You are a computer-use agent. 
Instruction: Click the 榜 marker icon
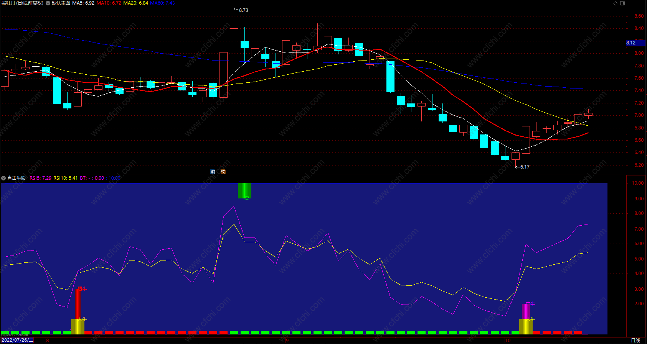223,172
